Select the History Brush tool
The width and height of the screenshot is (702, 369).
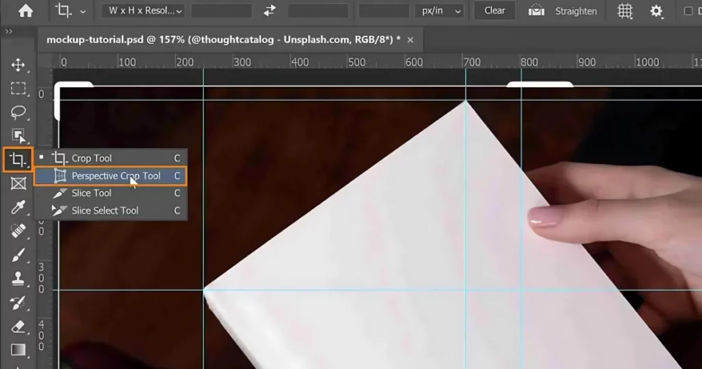(x=18, y=302)
